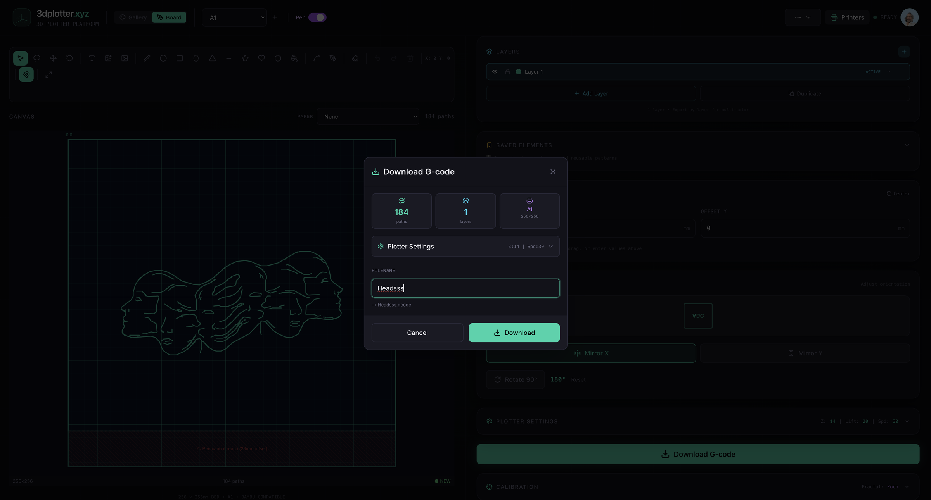The height and width of the screenshot is (500, 931).
Task: Click the Add Layer button
Action: [591, 93]
